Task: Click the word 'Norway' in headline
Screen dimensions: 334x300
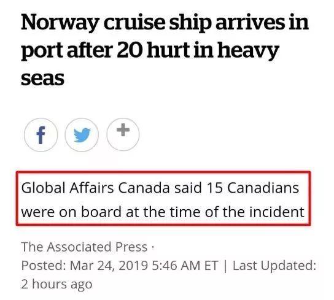Action: pyautogui.click(x=60, y=23)
